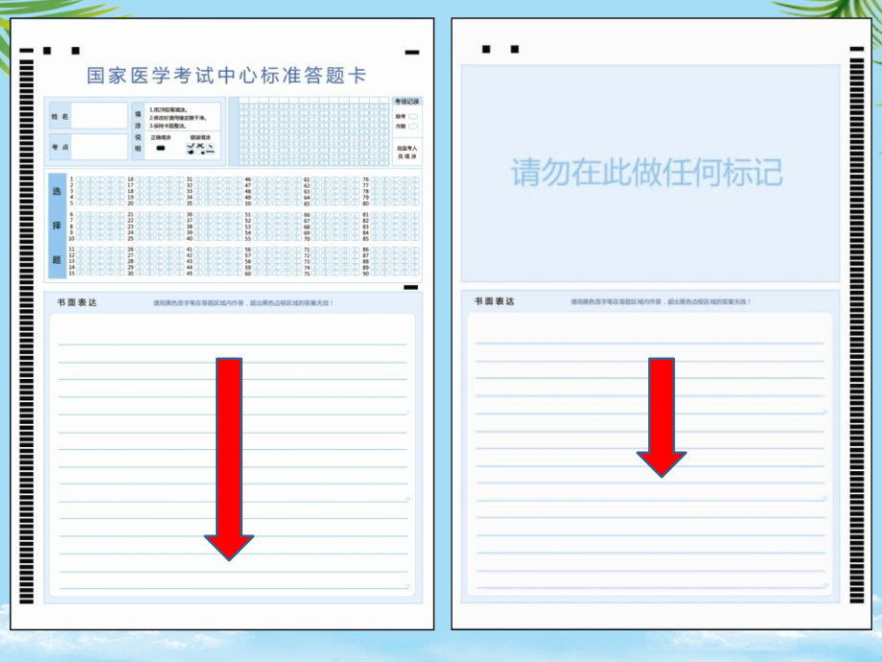The width and height of the screenshot is (882, 662).
Task: Click the title 国家医学考试中心标准答题卡
Action: pyautogui.click(x=226, y=76)
